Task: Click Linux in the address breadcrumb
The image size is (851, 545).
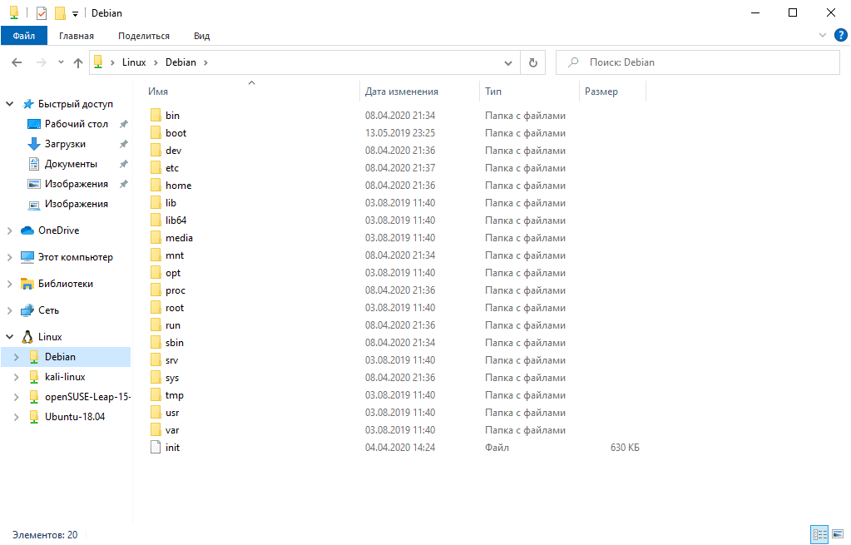Action: pos(134,62)
